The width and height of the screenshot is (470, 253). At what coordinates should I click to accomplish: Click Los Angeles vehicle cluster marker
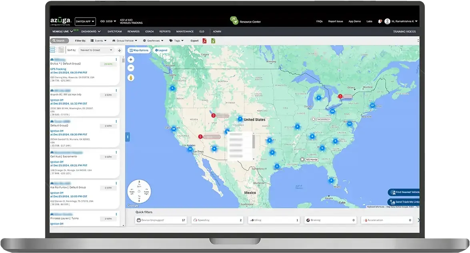[190, 149]
